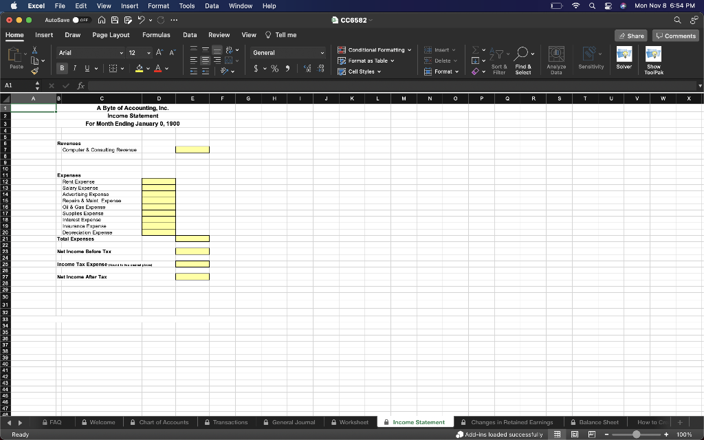Click Insert Function fx icon

click(81, 85)
